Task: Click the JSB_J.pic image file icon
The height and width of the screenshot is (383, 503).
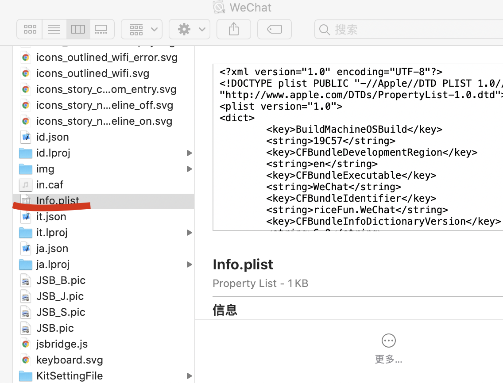Action: coord(26,296)
